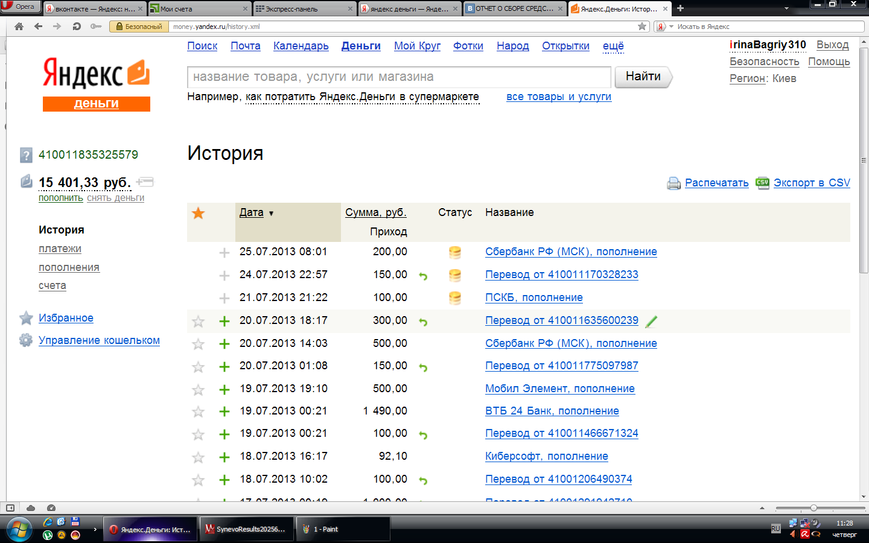Click the product search input field

(399, 77)
